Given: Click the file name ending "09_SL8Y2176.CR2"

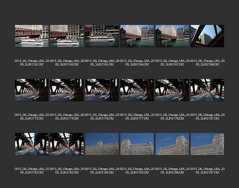Looking at the screenshot, I should (x=102, y=117).
